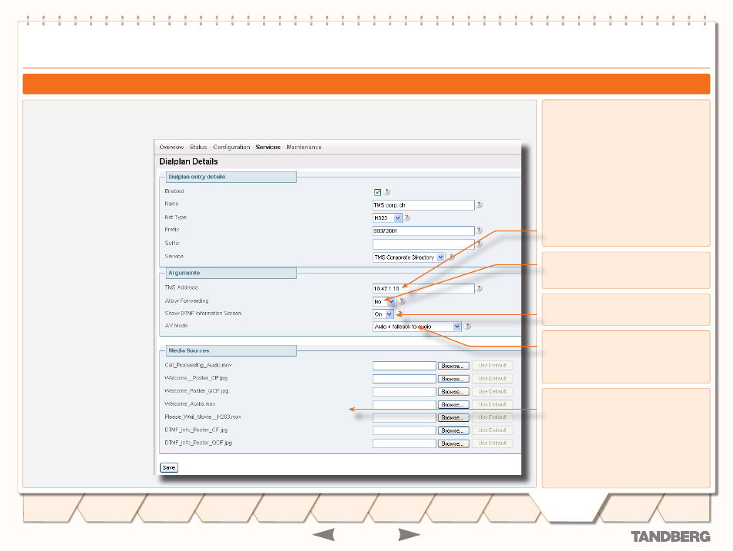The height and width of the screenshot is (551, 733).
Task: Click help icon beside Prefix field
Action: pos(479,230)
